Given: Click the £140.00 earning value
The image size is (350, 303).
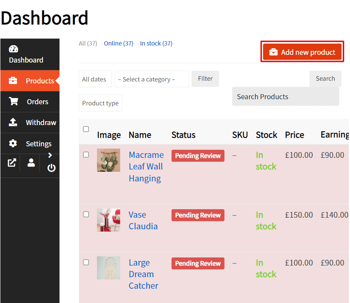Looking at the screenshot, I should 335,215.
